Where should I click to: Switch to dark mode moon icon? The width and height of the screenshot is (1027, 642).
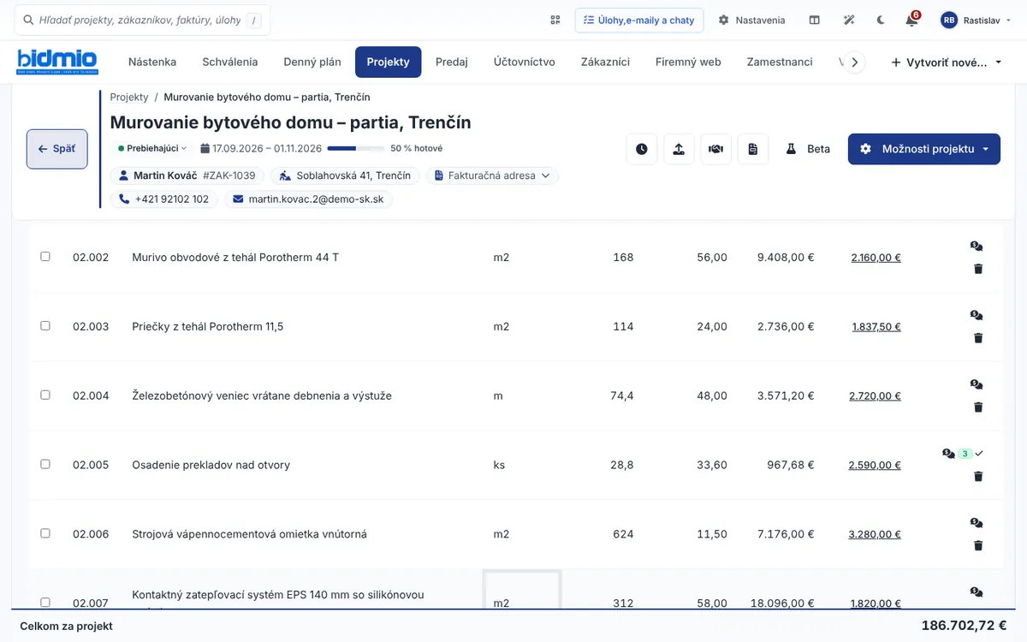pos(881,20)
